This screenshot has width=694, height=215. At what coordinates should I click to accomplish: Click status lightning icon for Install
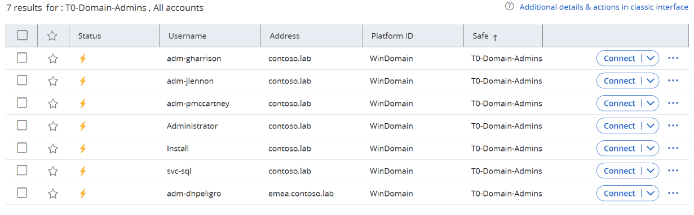click(82, 149)
